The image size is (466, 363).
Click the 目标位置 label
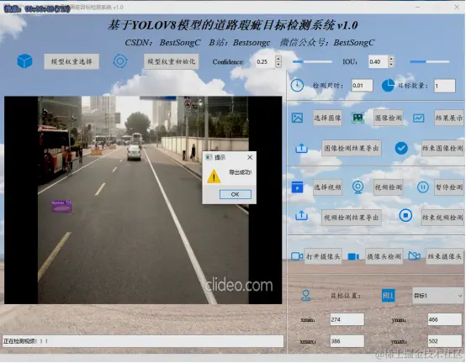pos(346,296)
